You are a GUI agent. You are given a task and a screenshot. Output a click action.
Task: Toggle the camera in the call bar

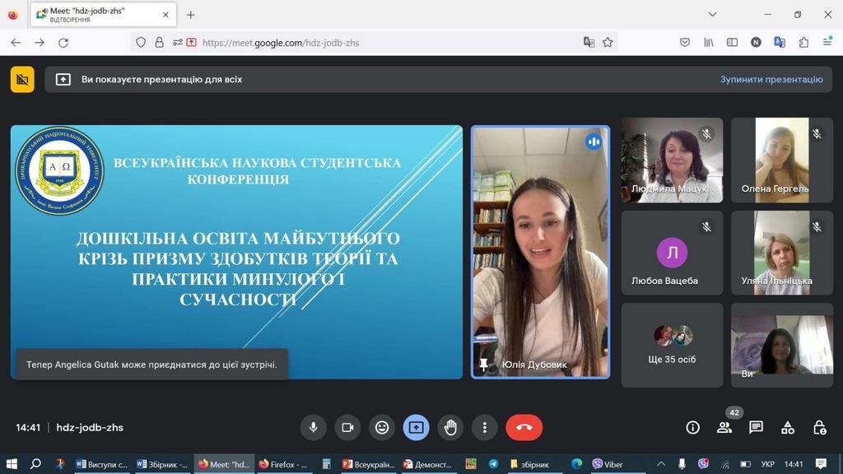pyautogui.click(x=347, y=427)
